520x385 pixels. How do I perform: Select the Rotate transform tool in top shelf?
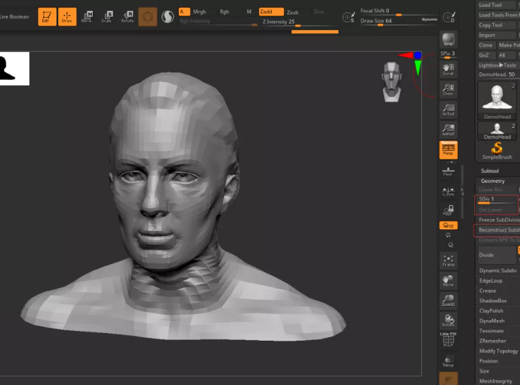point(128,16)
